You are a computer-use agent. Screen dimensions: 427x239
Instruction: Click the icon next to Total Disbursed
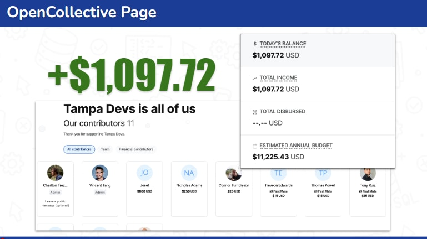click(255, 112)
